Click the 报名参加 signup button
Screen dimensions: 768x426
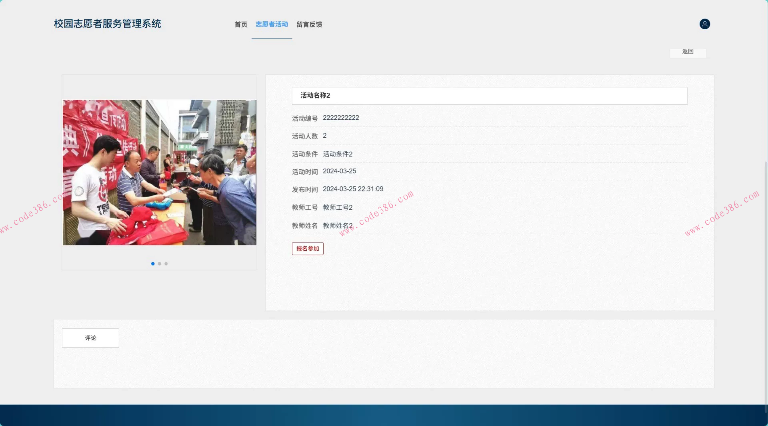click(307, 248)
